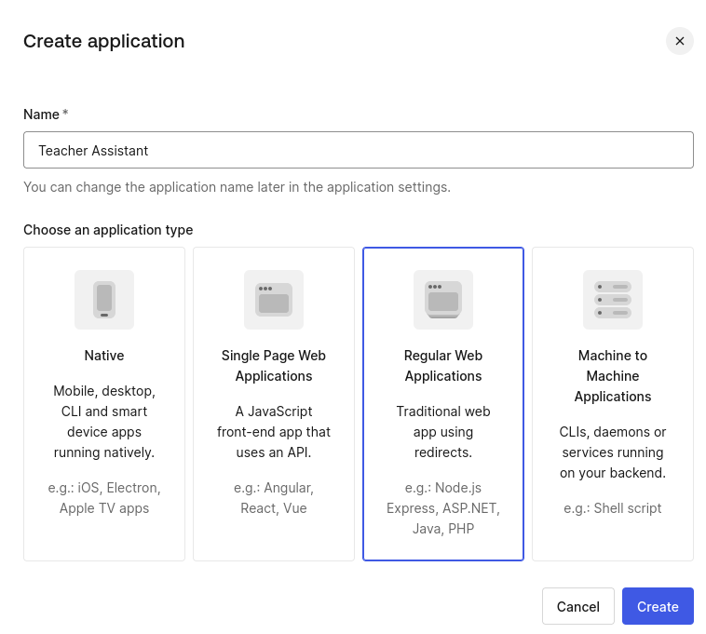
Task: Click 'e.g.: iOS, Electron, Apple TV apps' text
Action: point(104,498)
